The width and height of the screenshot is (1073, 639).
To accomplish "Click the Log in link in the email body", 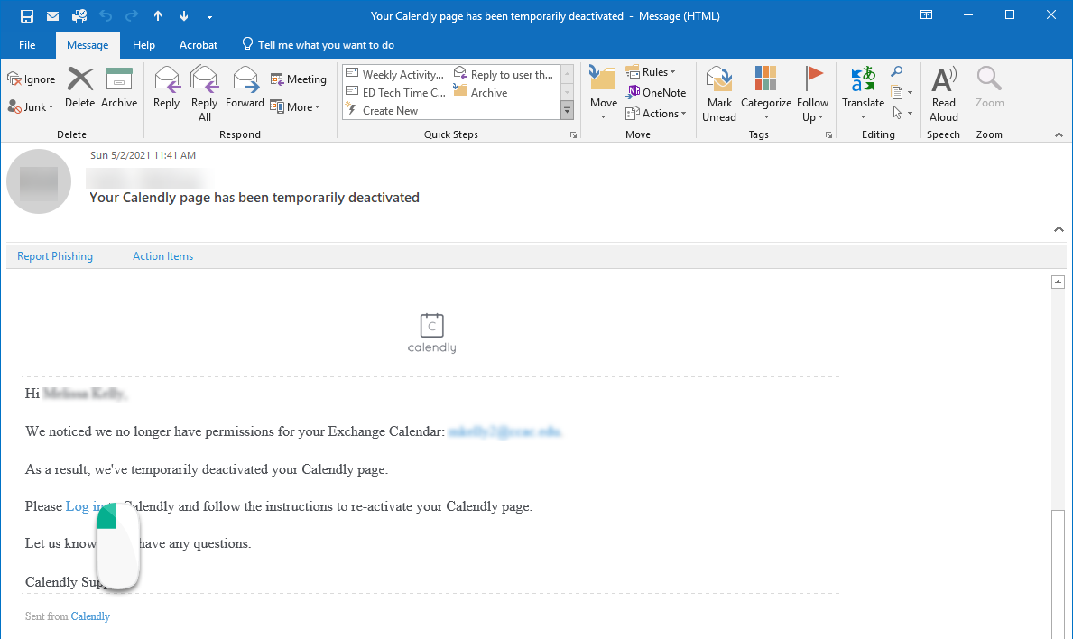I will coord(84,506).
